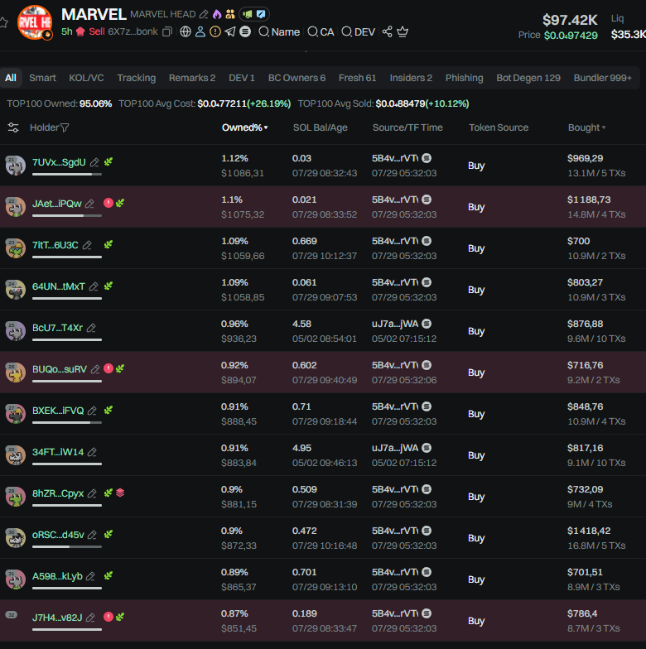Open the MARVEL token logo image
Viewport: 646px width, 649px height.
pos(35,22)
